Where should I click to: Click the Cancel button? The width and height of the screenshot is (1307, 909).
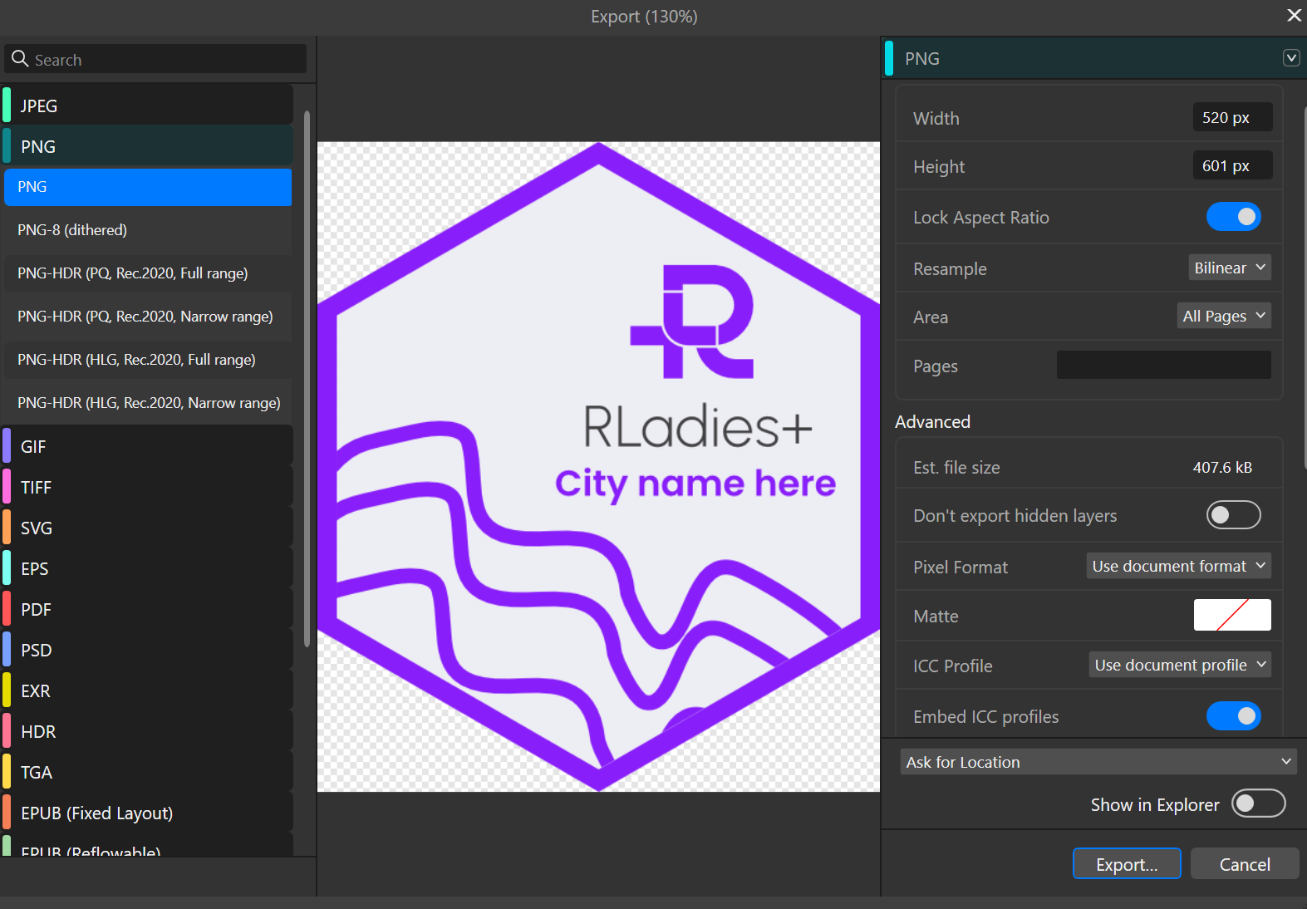[x=1245, y=863]
